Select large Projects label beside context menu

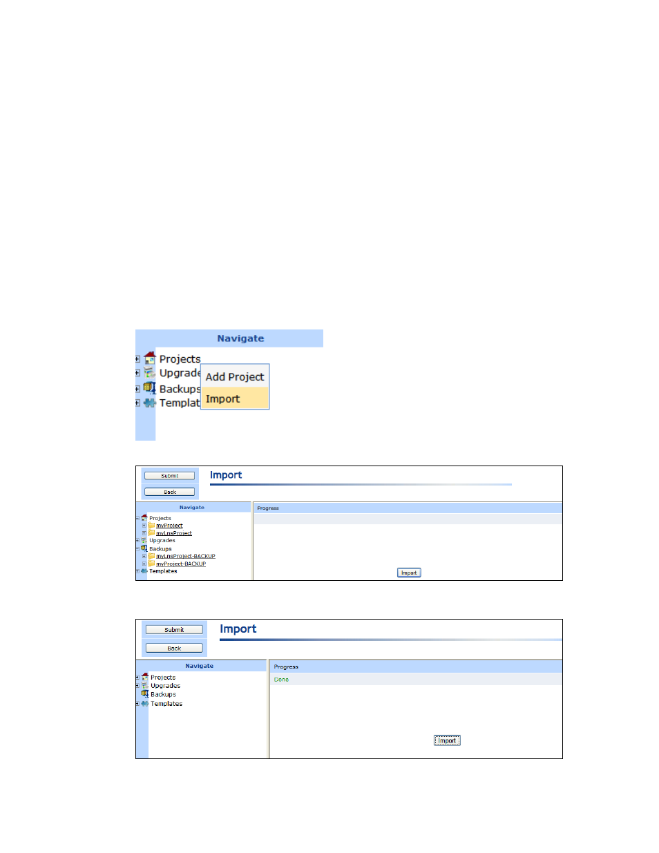180,359
